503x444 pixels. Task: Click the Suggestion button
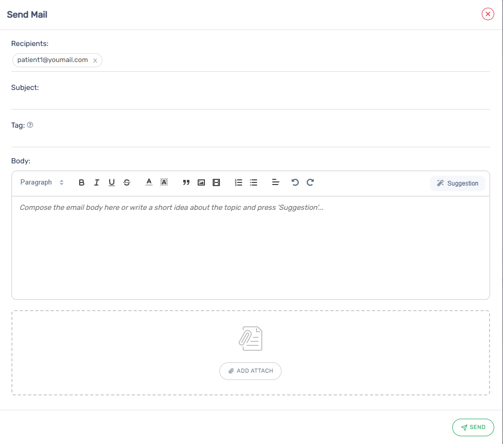(x=457, y=183)
